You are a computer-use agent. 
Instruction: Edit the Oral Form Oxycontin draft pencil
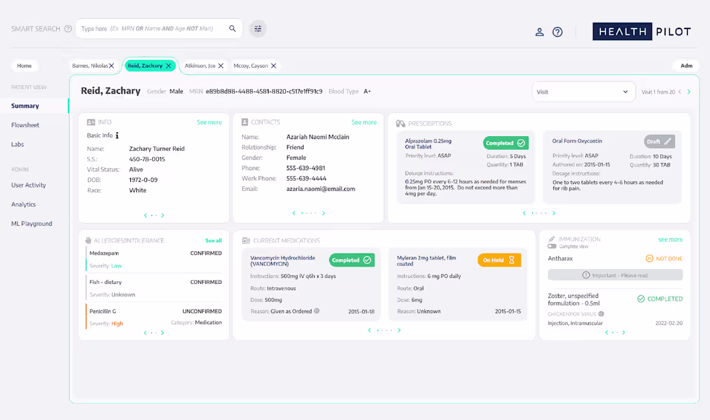pyautogui.click(x=667, y=142)
